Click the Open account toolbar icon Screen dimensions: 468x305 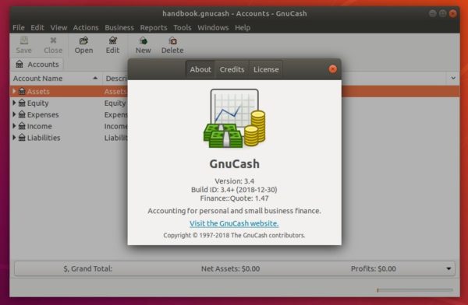click(84, 40)
